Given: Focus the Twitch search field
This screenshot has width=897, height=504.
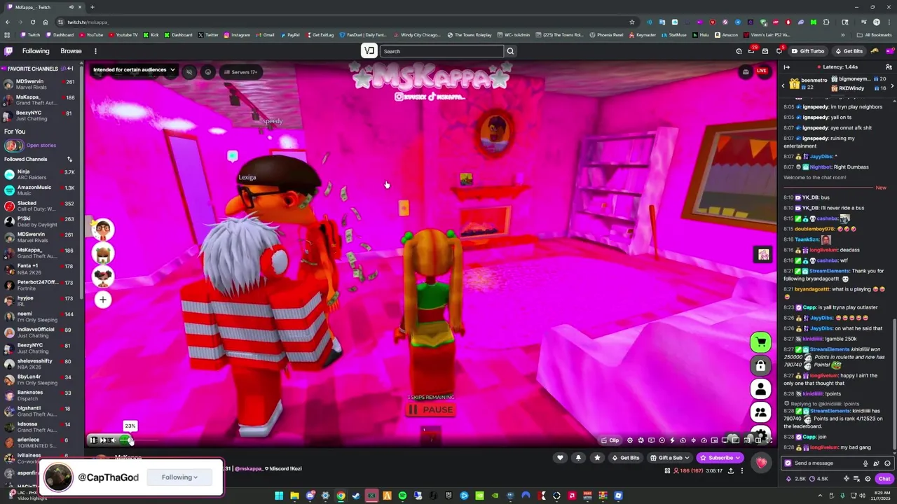Looking at the screenshot, I should click(442, 51).
